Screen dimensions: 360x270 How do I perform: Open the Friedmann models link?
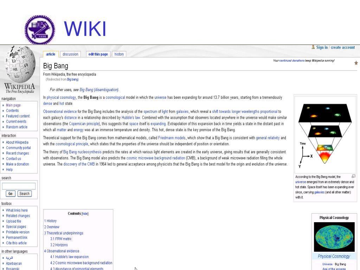[172, 138]
